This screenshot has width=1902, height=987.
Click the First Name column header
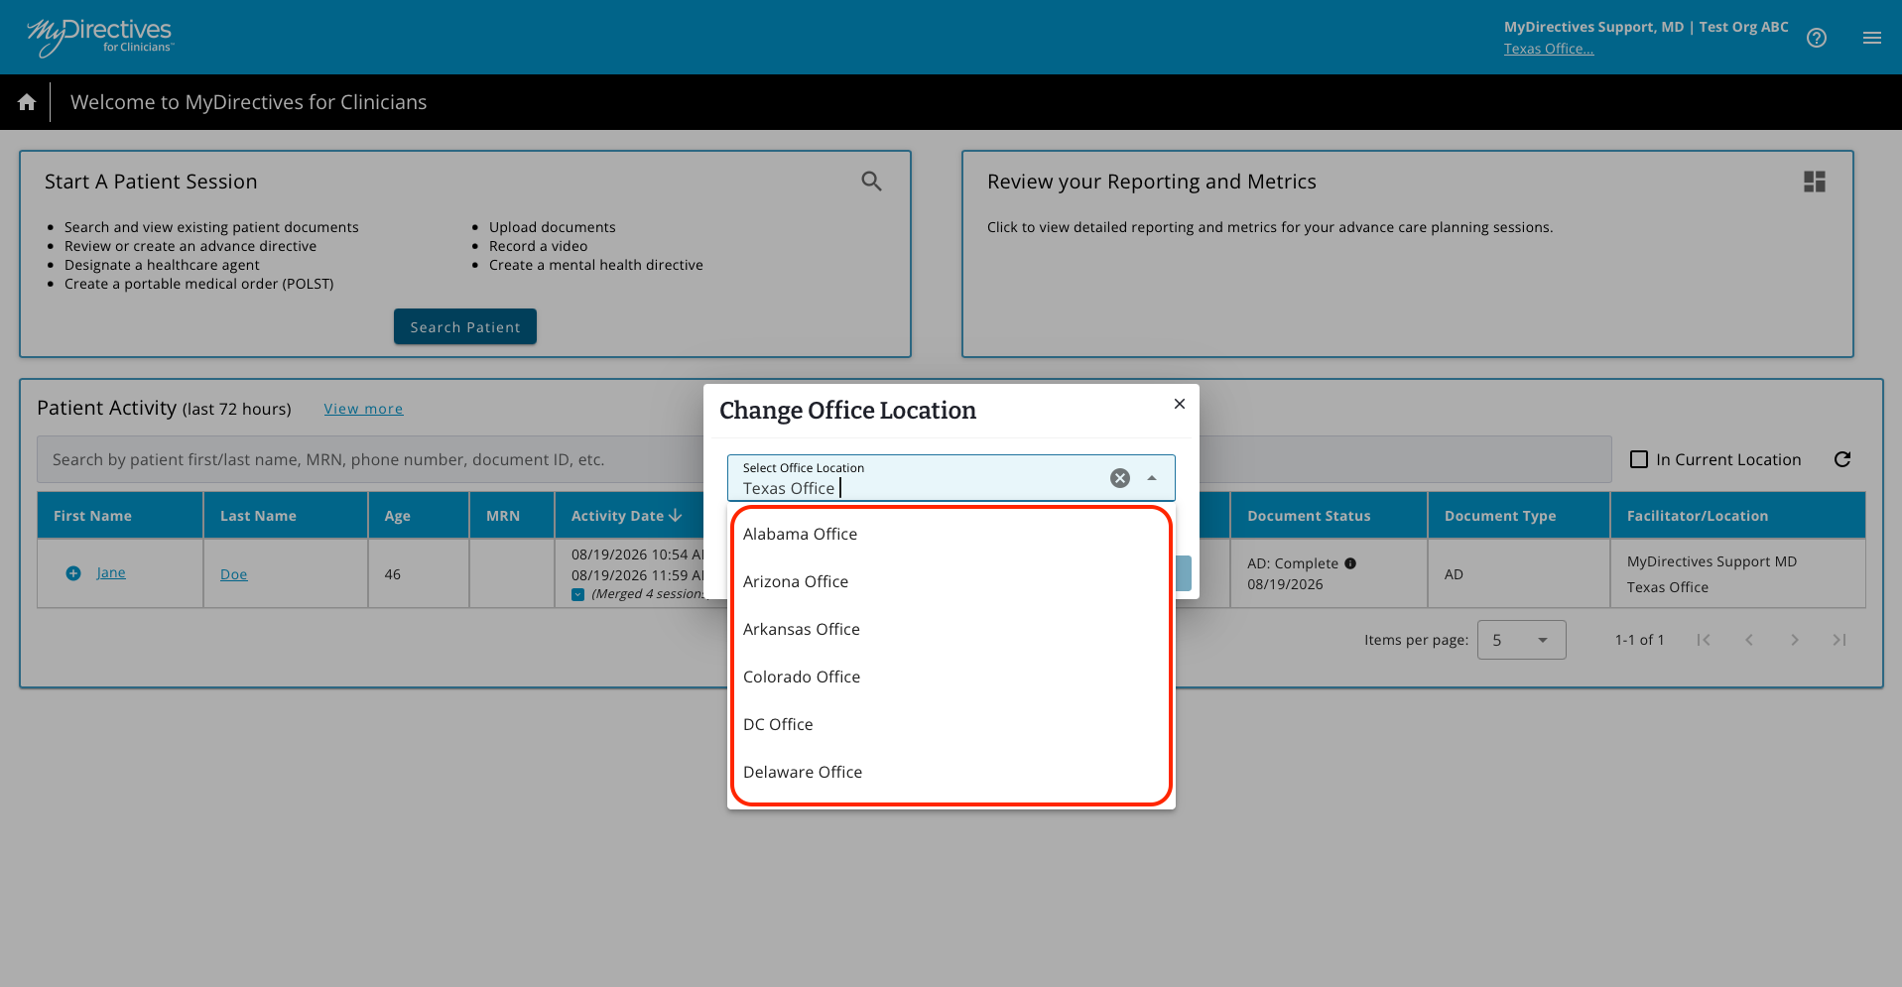tap(120, 516)
